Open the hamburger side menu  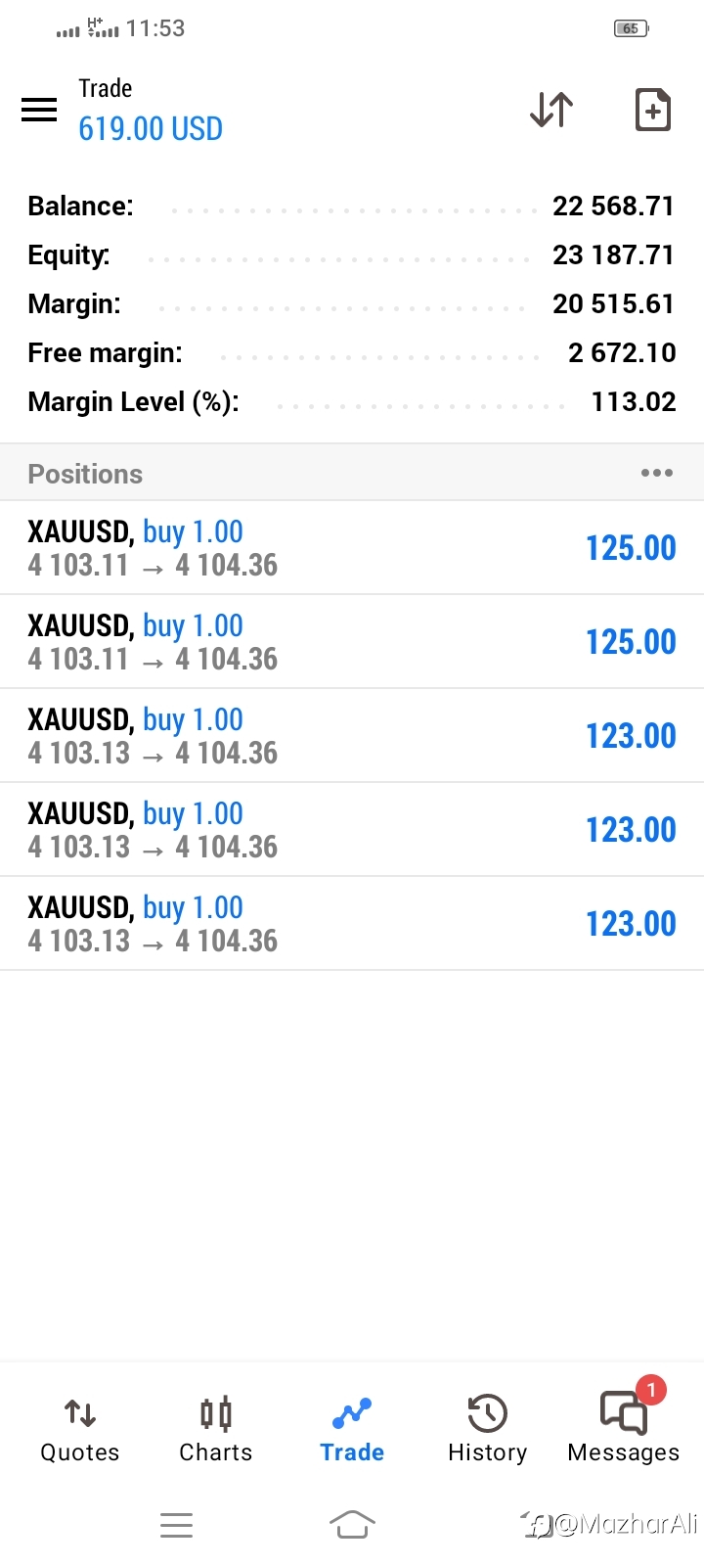pos(39,109)
